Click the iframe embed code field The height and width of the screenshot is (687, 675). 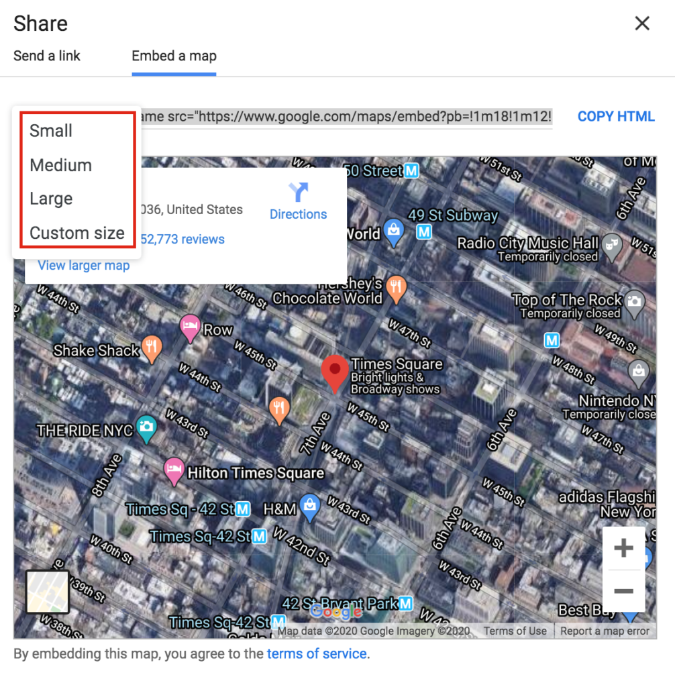[346, 117]
